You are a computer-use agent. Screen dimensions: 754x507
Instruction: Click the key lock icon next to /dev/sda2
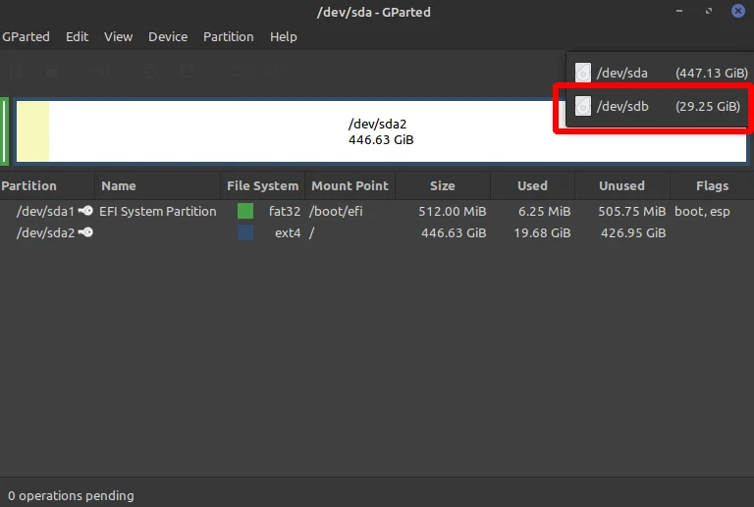coord(85,232)
